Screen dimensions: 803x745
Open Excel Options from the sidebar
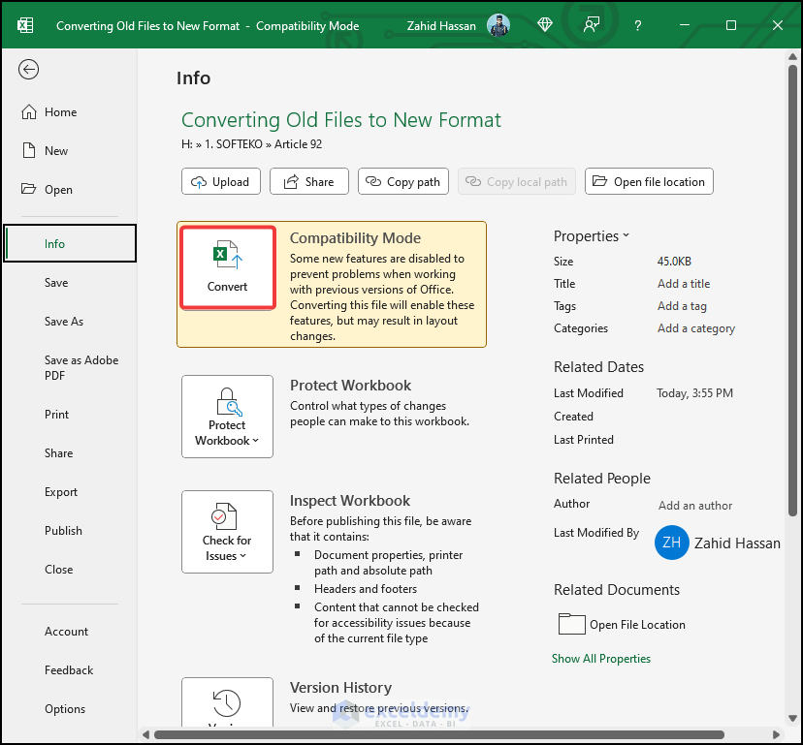(64, 708)
